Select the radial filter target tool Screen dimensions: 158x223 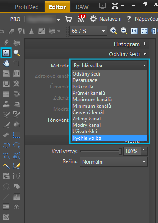(6, 217)
